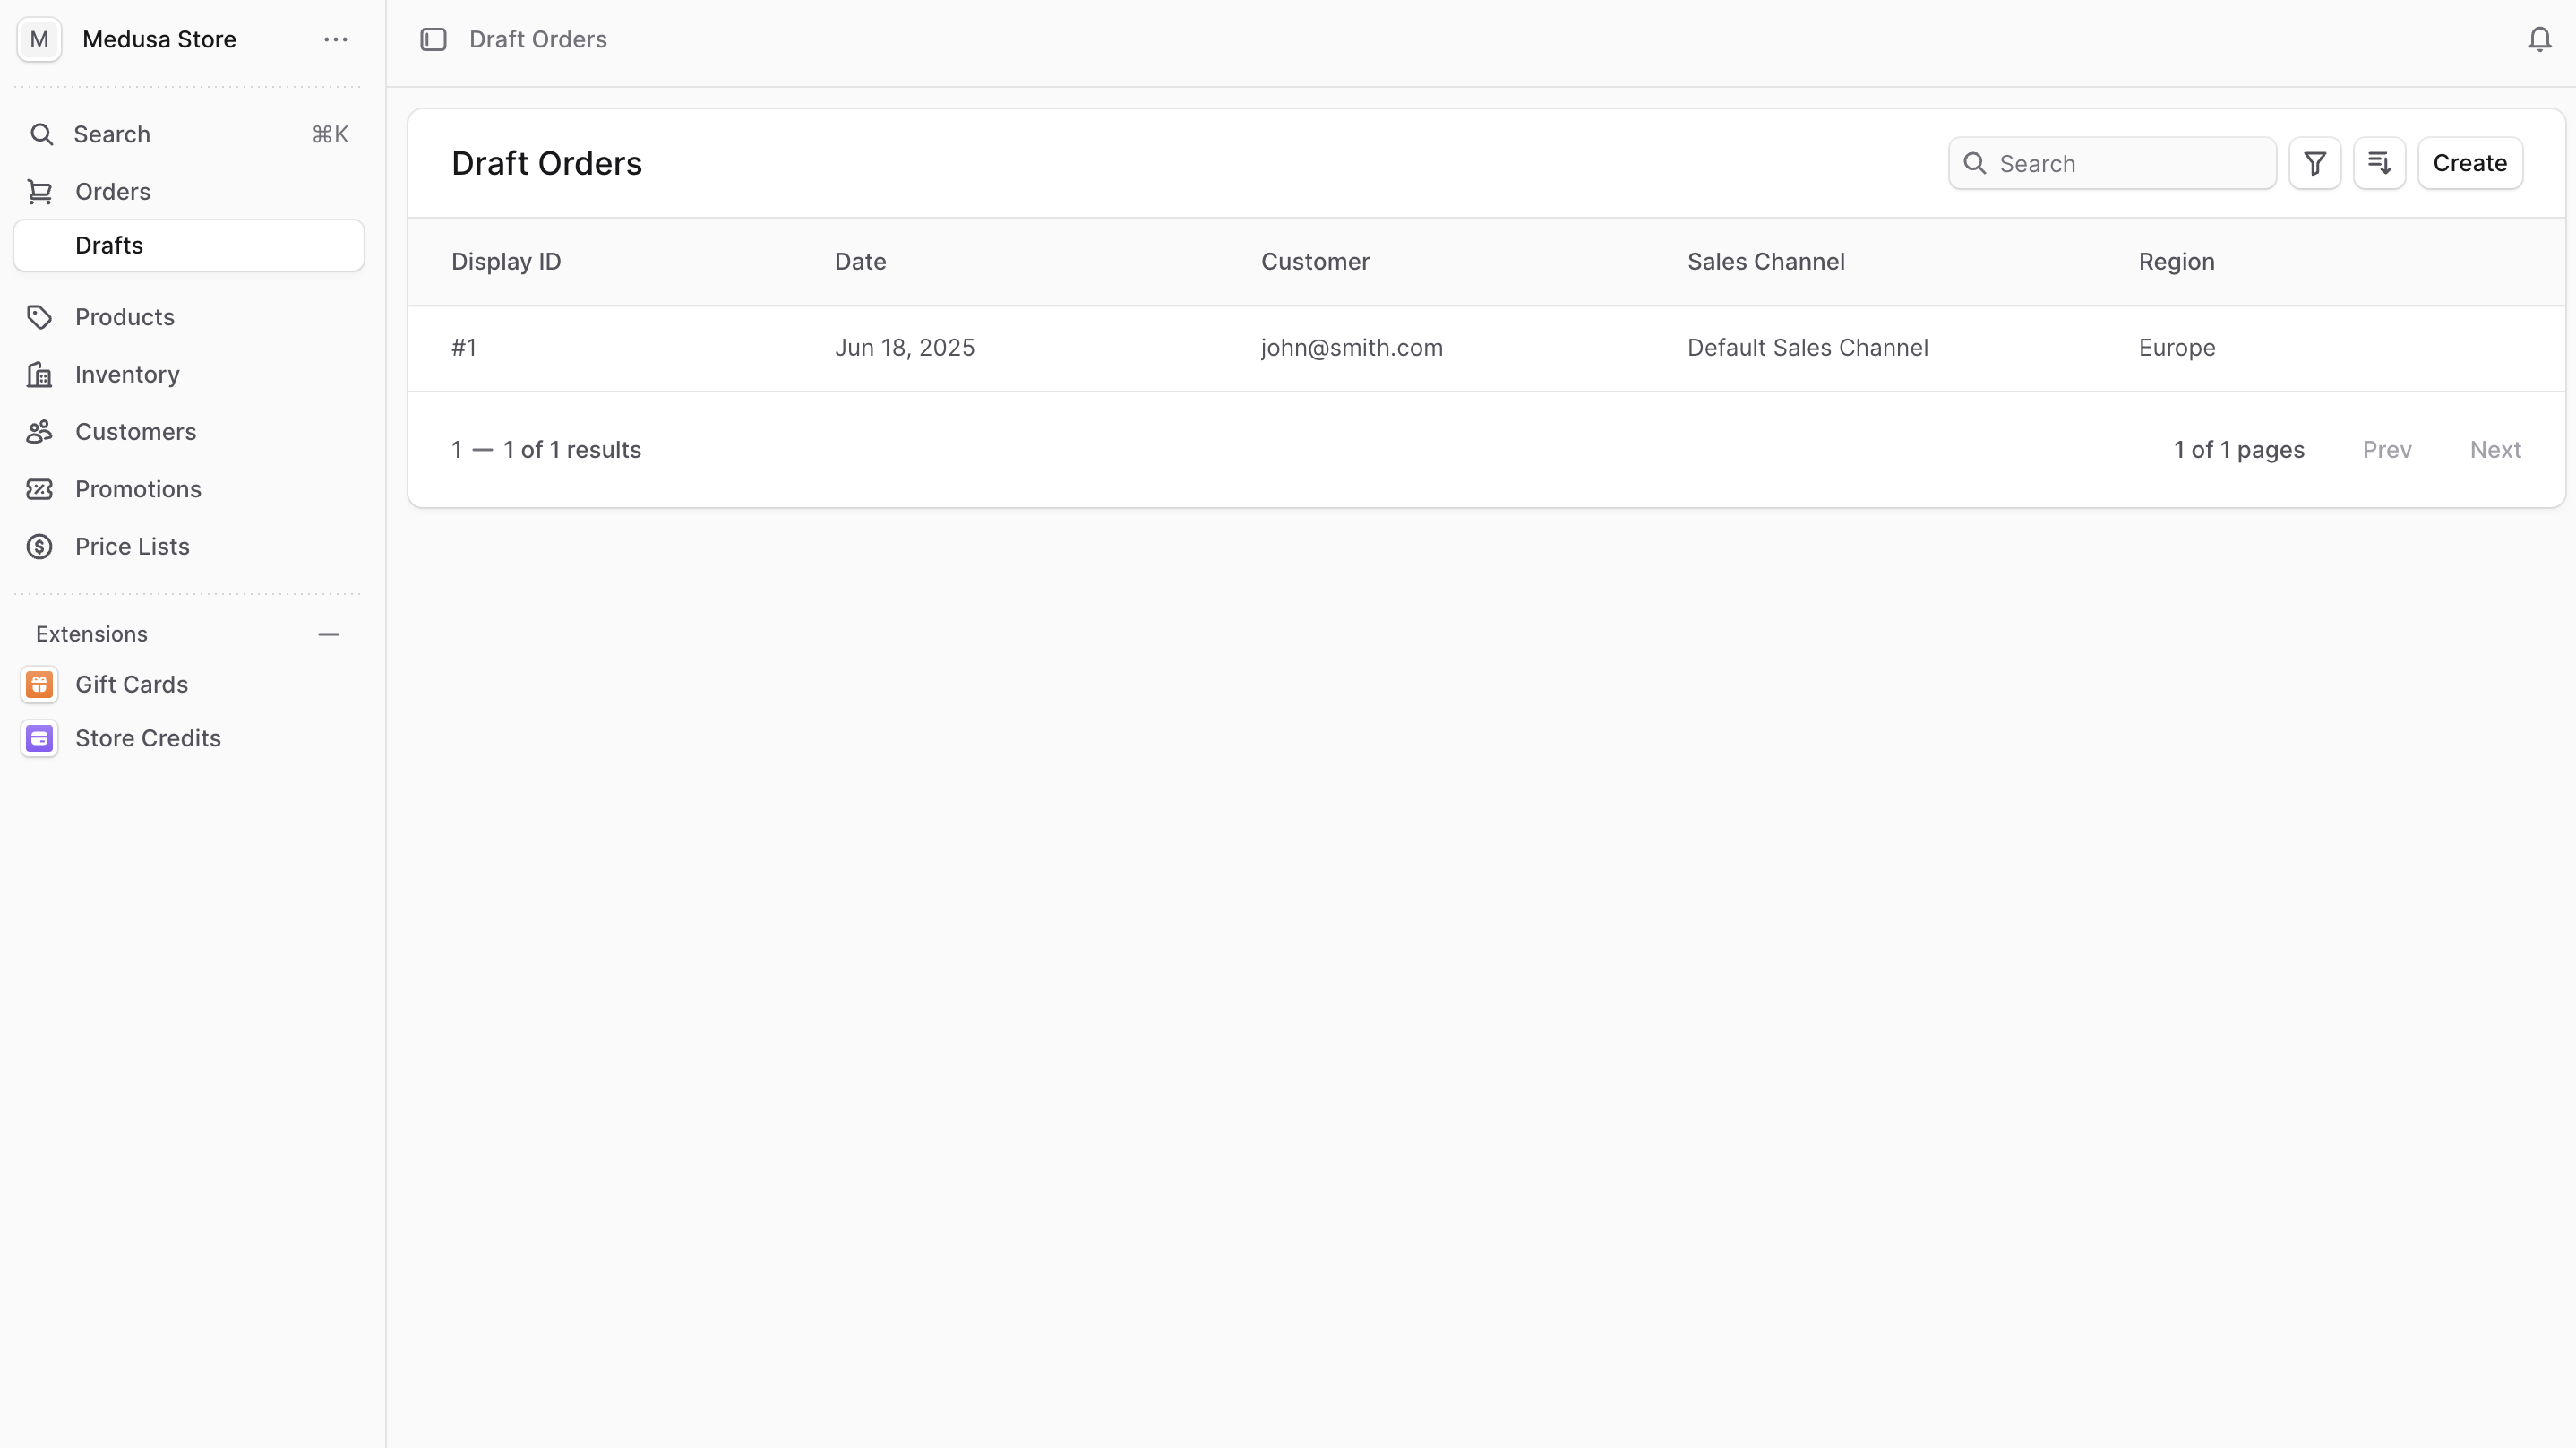
Task: Select the Drafts menu item
Action: [x=188, y=246]
